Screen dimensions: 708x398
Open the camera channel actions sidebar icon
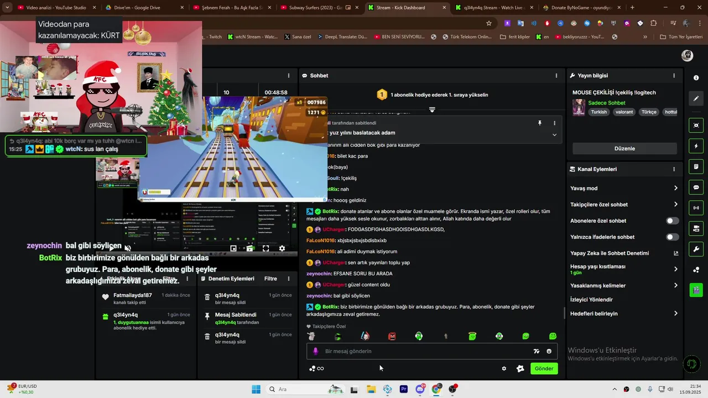pos(696,228)
